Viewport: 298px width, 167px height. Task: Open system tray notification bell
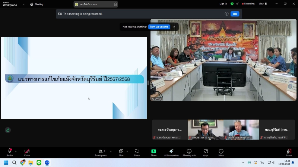(293, 163)
